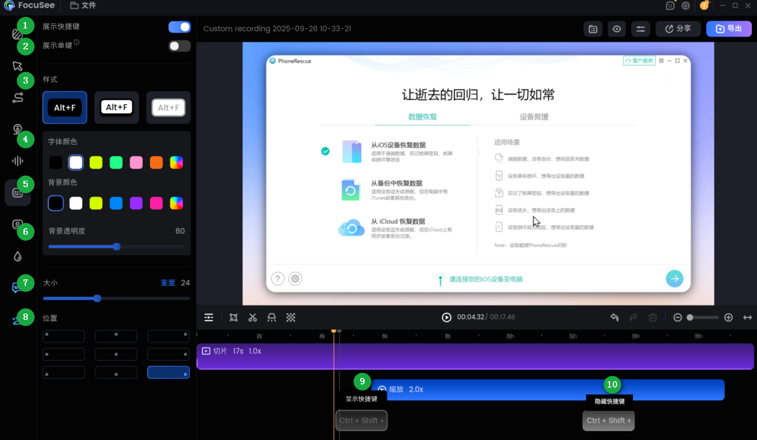Enable the 展示单键 switch
757x440 pixels.
point(180,46)
